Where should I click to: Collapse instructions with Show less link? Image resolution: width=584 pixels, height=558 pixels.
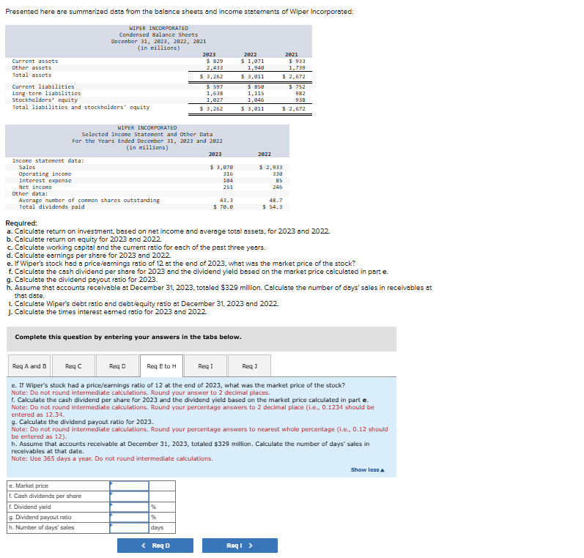367,470
